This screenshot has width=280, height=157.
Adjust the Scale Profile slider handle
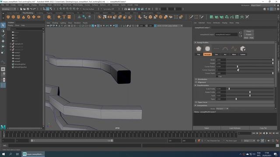[x=229, y=89]
